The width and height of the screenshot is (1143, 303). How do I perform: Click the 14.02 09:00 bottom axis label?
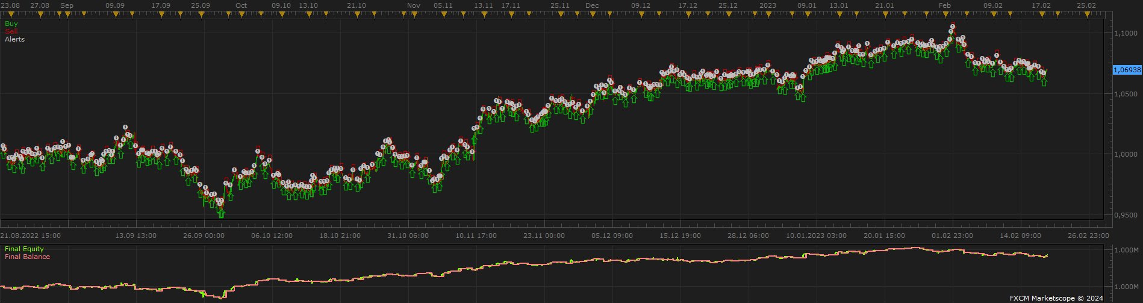(1021, 236)
